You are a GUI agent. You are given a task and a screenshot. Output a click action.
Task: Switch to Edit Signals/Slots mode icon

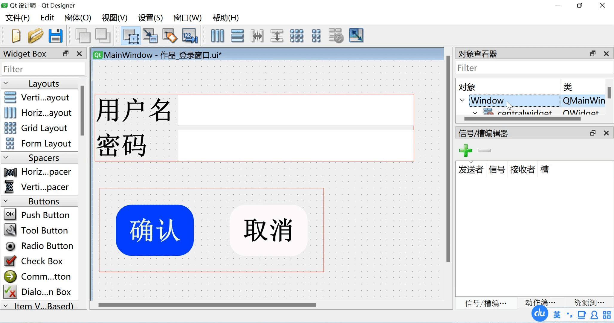click(150, 36)
